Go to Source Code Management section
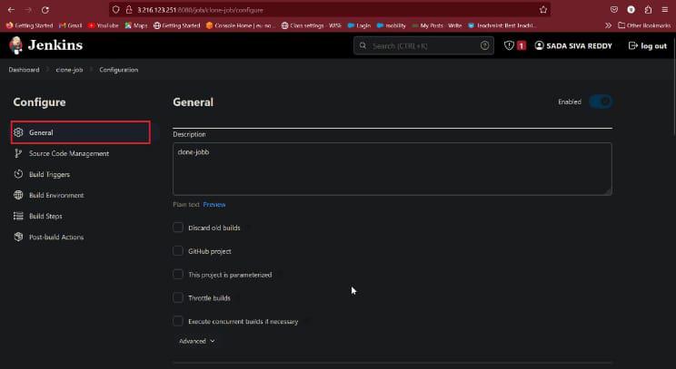This screenshot has height=369, width=676. tap(68, 153)
